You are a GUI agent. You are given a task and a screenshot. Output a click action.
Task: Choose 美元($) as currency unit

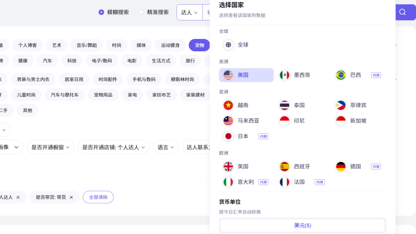302,226
